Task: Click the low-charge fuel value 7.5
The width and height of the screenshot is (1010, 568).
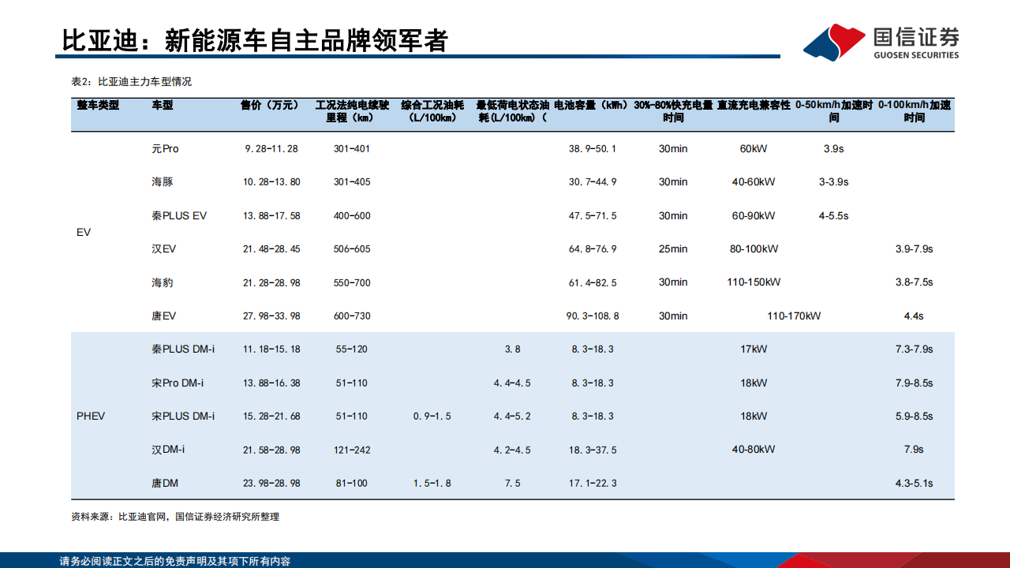Action: (512, 484)
